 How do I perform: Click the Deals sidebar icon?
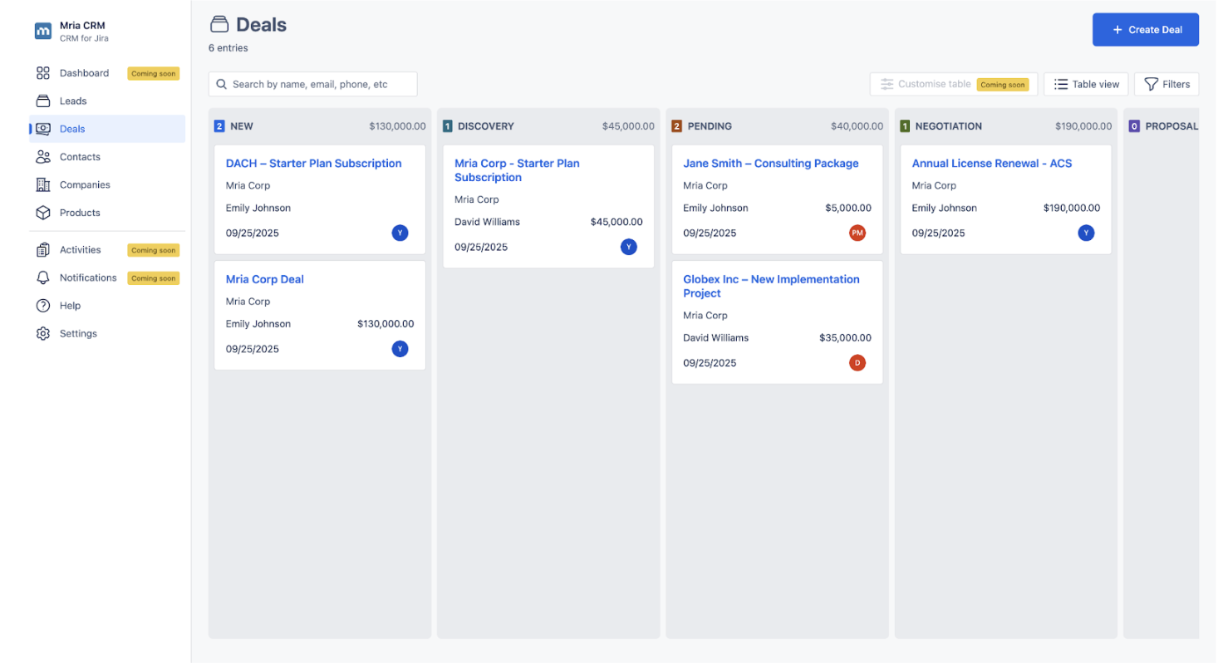[43, 129]
